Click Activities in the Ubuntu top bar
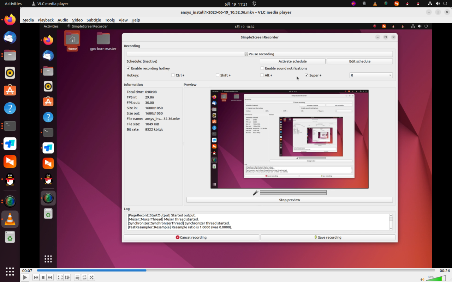This screenshot has height=282, width=452. tap(13, 4)
